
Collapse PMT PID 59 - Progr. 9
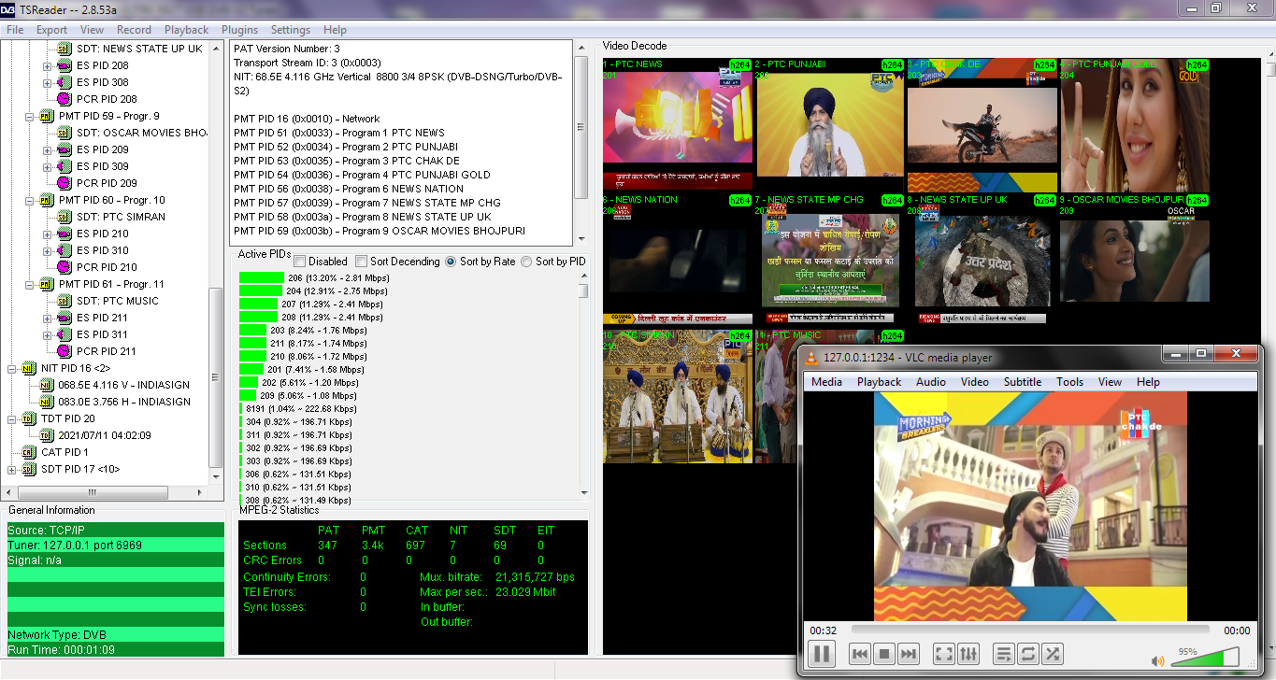30,116
